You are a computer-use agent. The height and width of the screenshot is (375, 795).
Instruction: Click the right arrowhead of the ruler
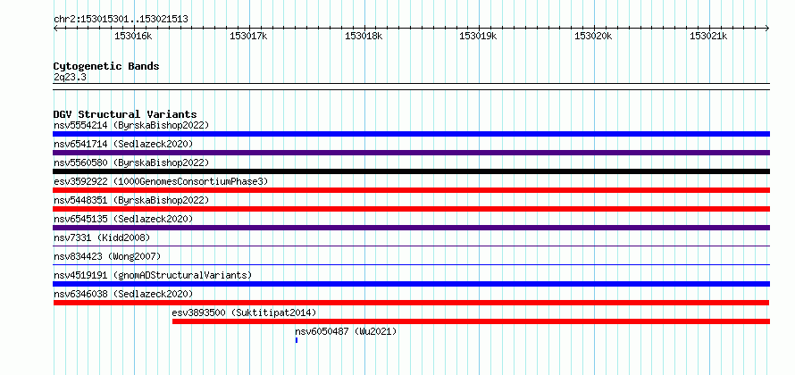[767, 29]
